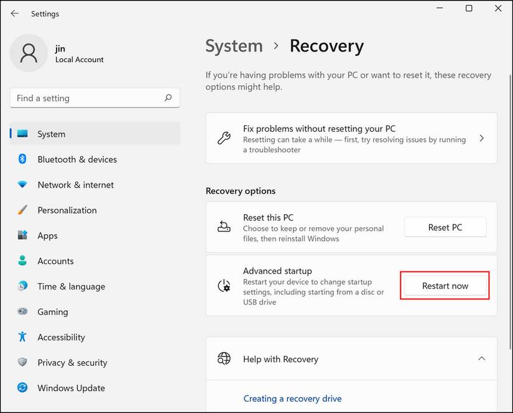Click the Privacy & security shield icon

23,363
